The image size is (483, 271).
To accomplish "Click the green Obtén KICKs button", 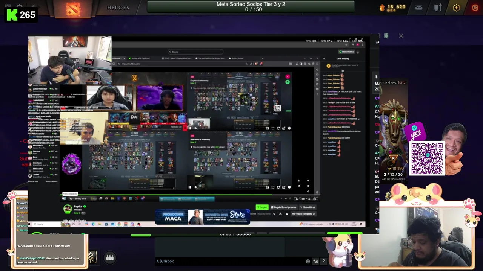I will 346,52.
